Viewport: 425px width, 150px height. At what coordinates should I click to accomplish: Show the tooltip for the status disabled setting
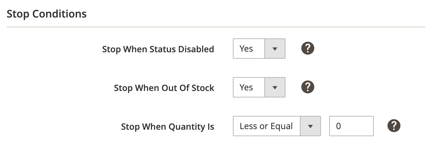click(x=308, y=49)
